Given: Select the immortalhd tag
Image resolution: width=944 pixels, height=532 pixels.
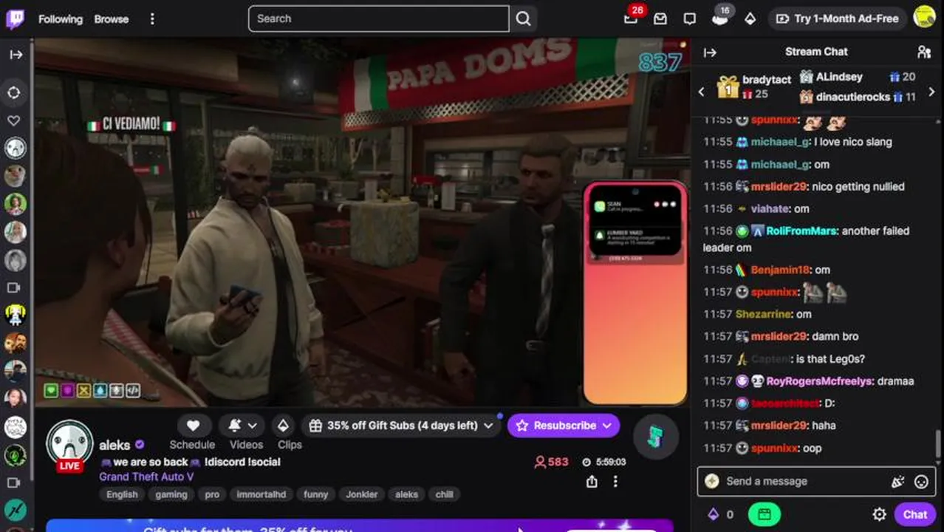Looking at the screenshot, I should (x=261, y=494).
